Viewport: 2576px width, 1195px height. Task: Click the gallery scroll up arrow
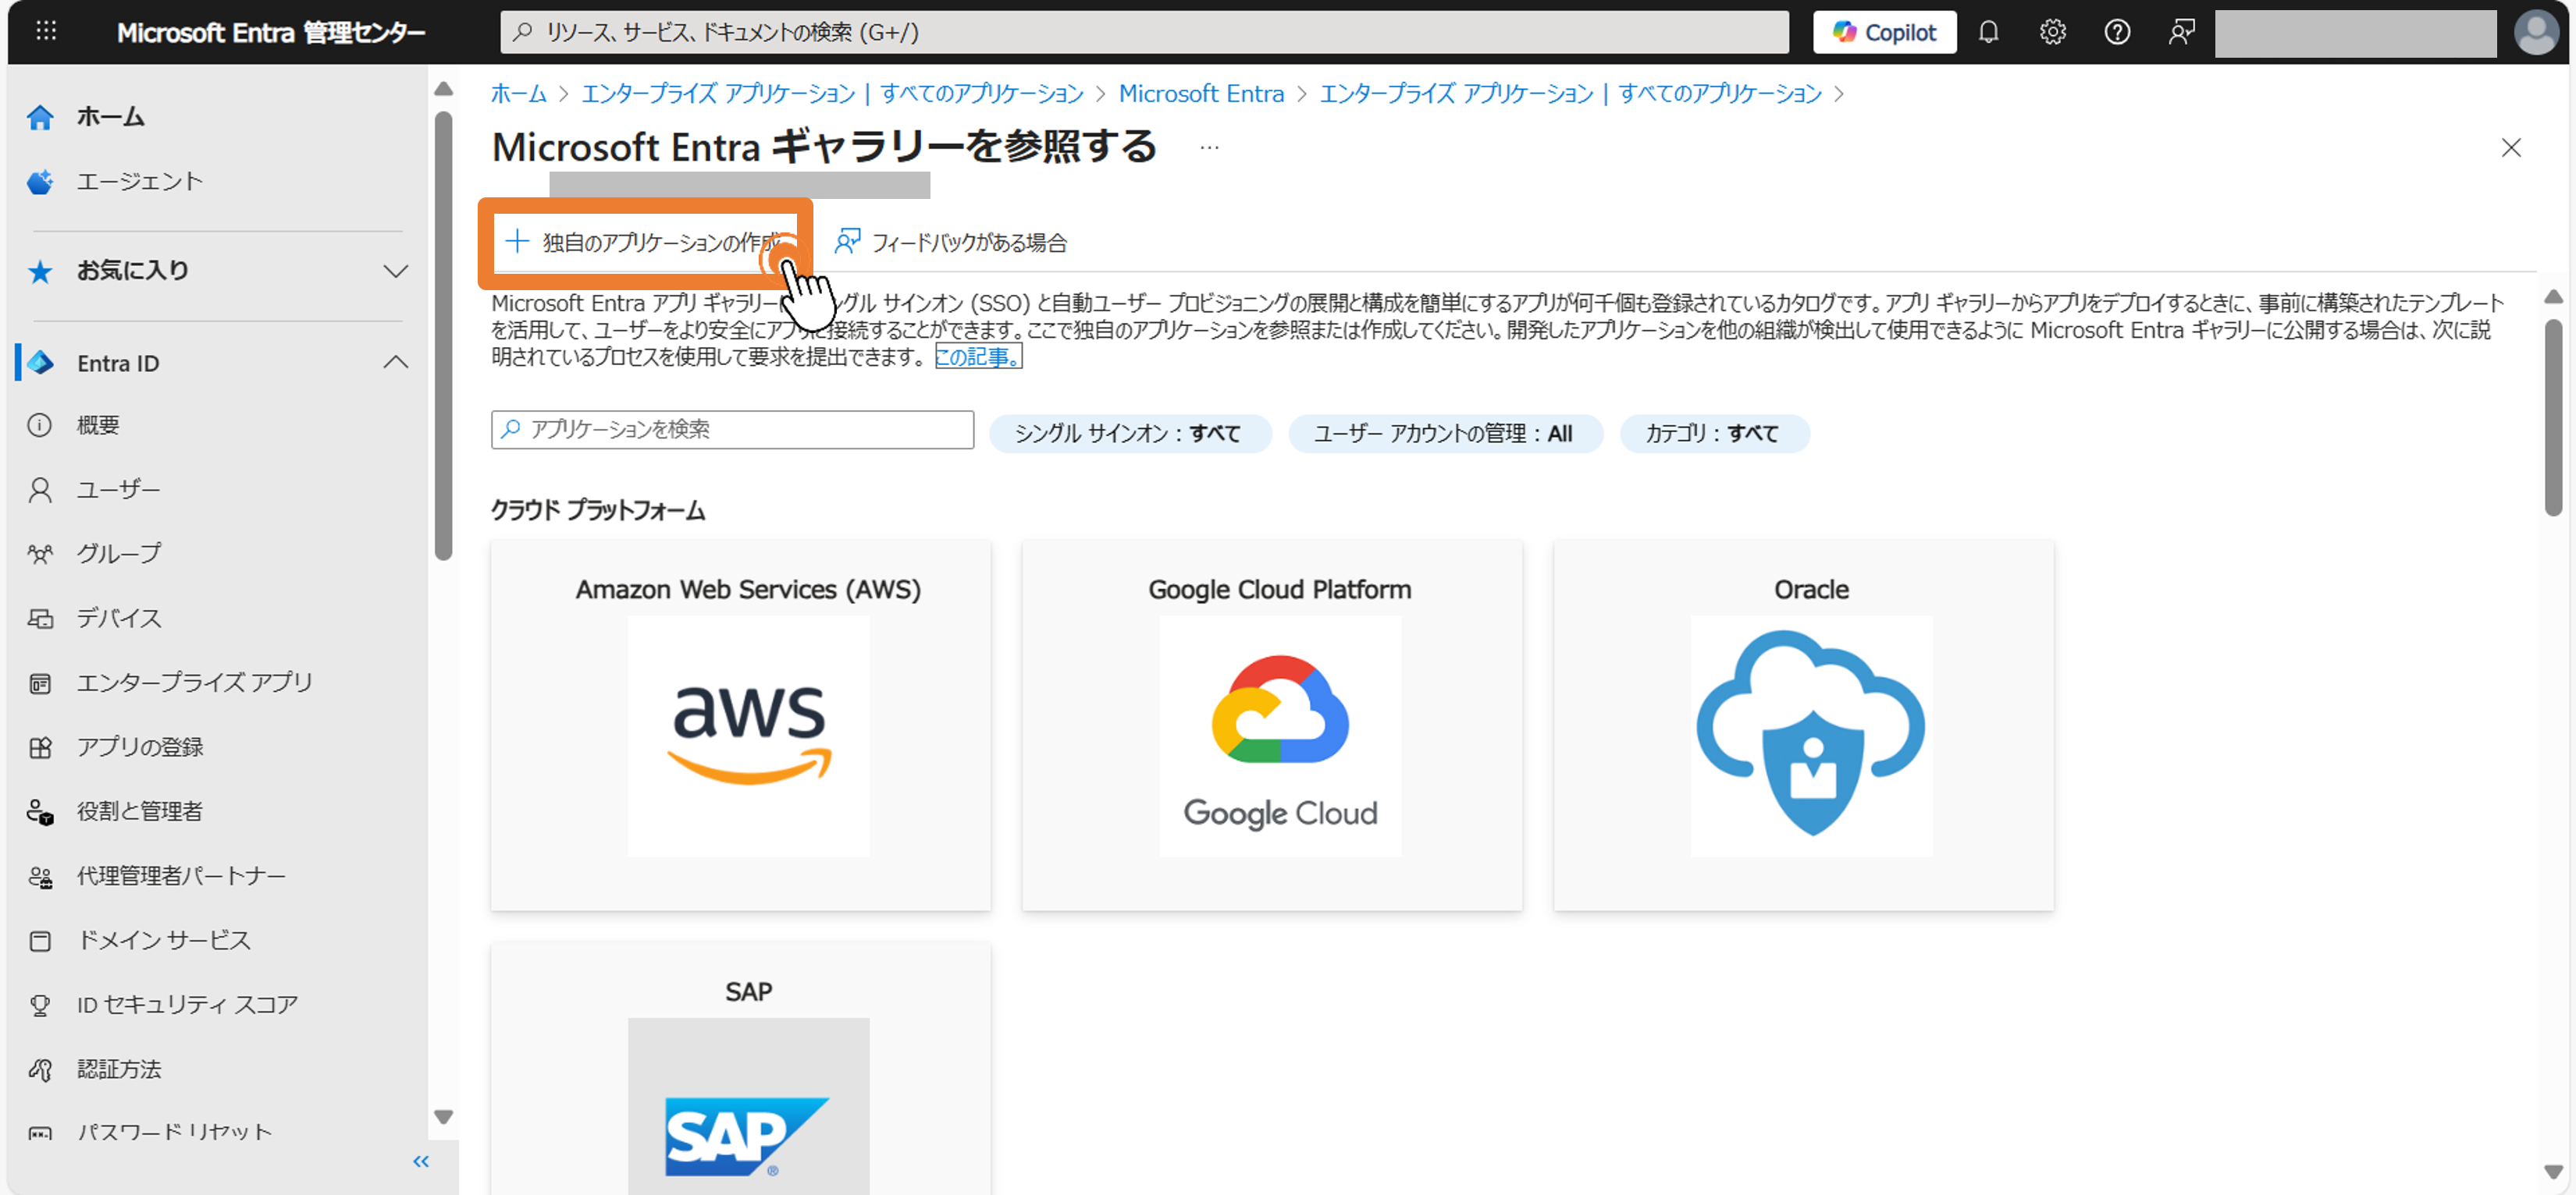[x=2553, y=298]
